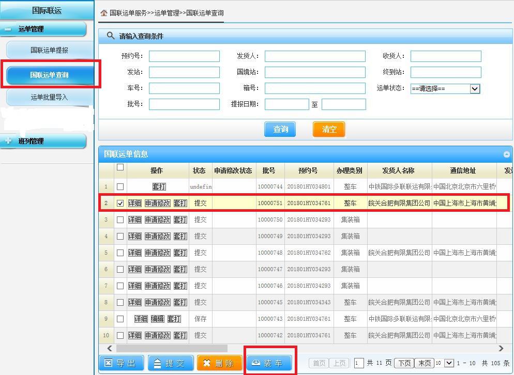Expand the 班列管理 menu section
This screenshot has height=375, width=514.
[x=8, y=141]
